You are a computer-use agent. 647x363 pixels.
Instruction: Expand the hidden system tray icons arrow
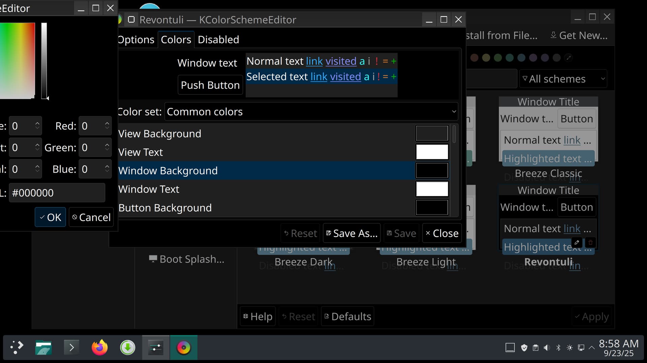point(592,348)
